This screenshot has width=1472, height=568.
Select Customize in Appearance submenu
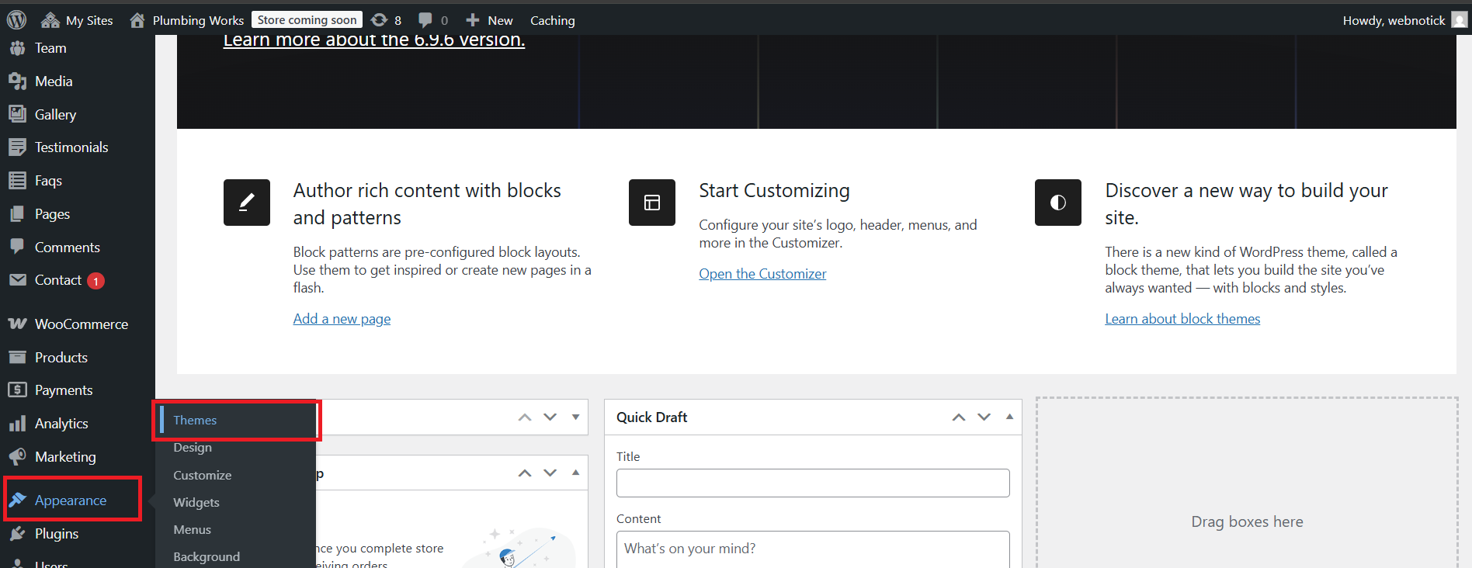pyautogui.click(x=203, y=475)
